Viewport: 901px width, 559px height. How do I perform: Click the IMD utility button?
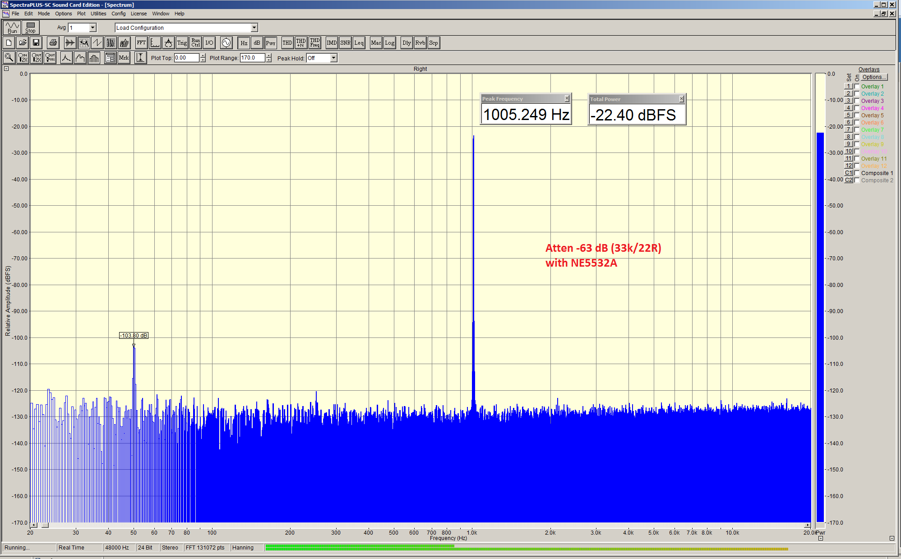tap(332, 43)
